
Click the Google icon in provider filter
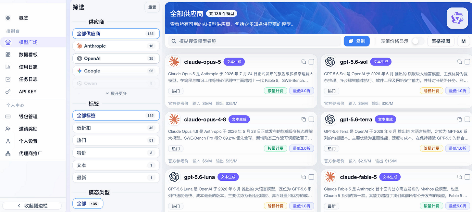79,71
